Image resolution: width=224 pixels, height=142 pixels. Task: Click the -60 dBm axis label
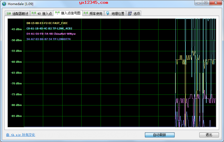pyautogui.click(x=16, y=62)
